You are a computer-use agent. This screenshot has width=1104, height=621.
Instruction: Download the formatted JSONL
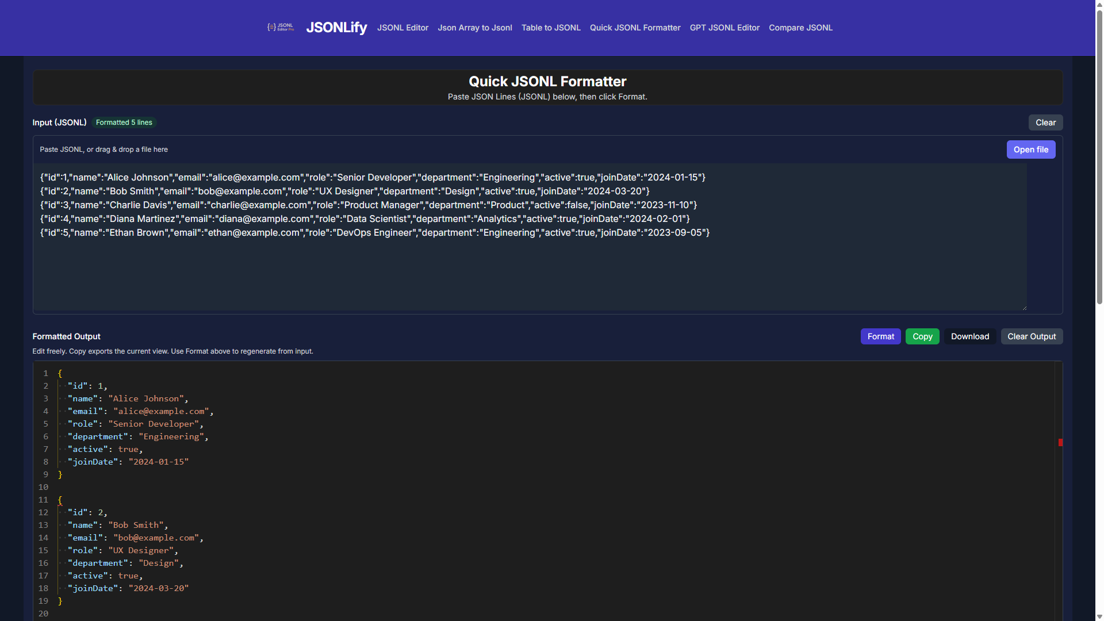click(x=969, y=336)
